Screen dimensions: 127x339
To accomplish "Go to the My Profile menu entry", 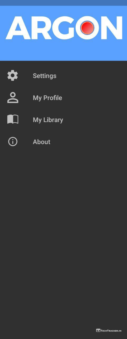I will click(63, 98).
